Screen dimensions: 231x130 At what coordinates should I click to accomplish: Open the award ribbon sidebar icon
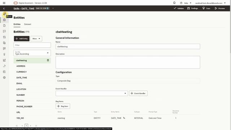click(x=4, y=55)
